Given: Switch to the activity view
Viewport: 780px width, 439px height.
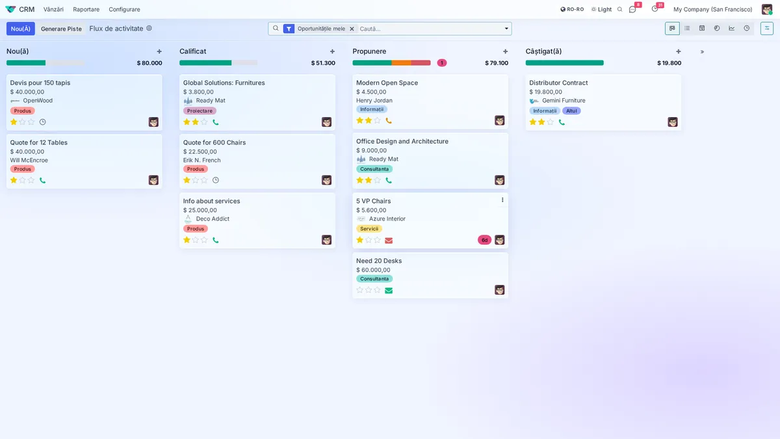Looking at the screenshot, I should (x=747, y=28).
